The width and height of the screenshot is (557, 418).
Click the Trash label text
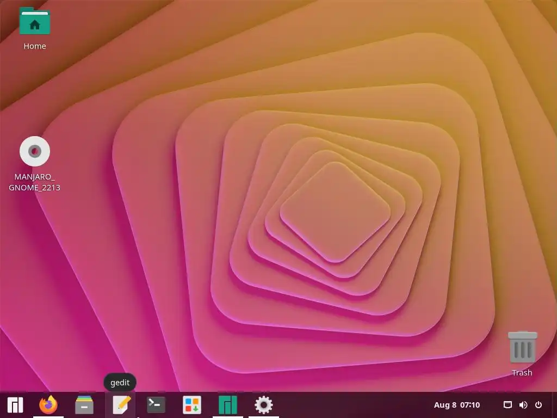point(522,373)
